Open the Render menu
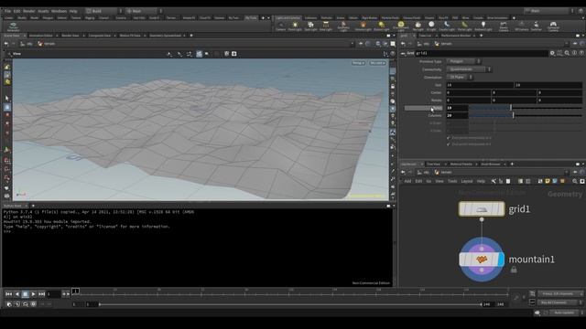 [28, 11]
